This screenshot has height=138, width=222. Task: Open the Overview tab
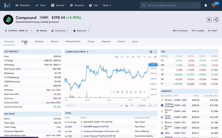click(9, 42)
